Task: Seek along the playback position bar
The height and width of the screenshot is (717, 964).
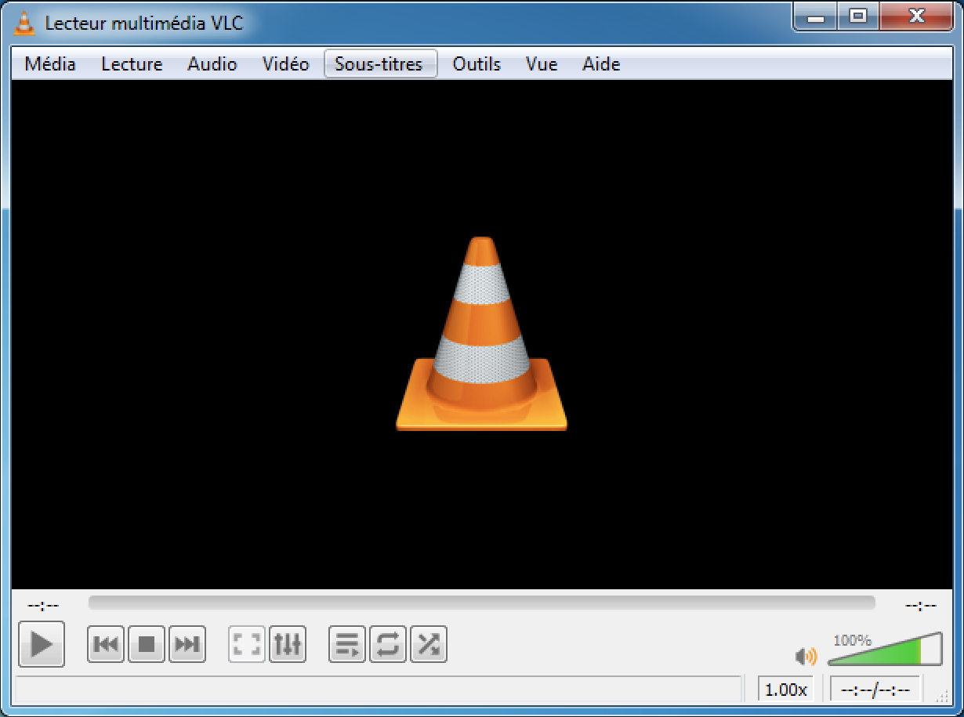Action: click(x=482, y=603)
